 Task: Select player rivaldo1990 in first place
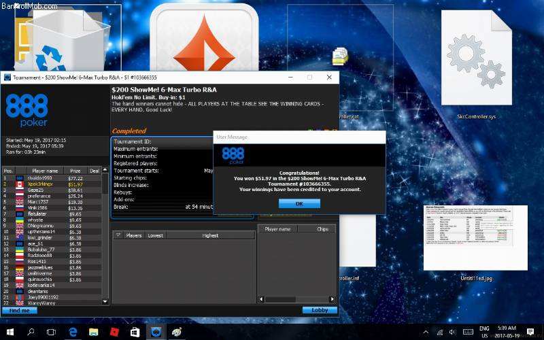coord(52,178)
